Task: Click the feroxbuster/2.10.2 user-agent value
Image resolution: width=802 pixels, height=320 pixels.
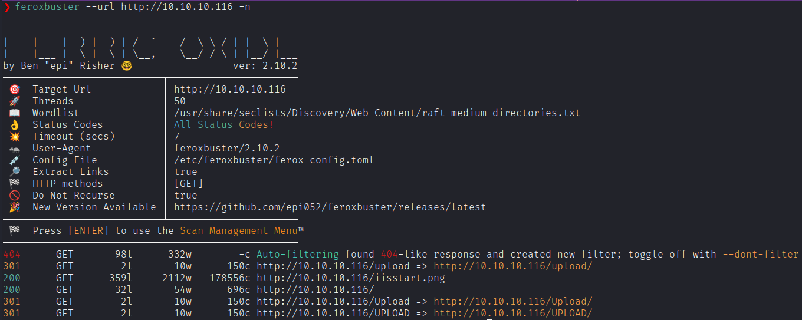Action: [227, 149]
